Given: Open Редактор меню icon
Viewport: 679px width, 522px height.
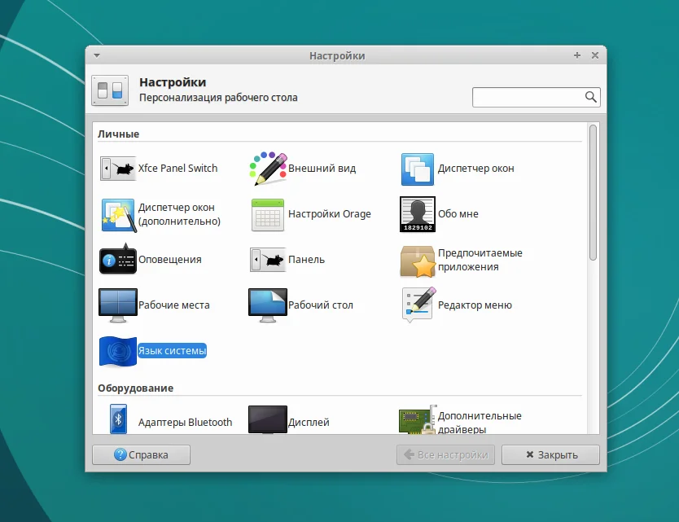Looking at the screenshot, I should 418,305.
